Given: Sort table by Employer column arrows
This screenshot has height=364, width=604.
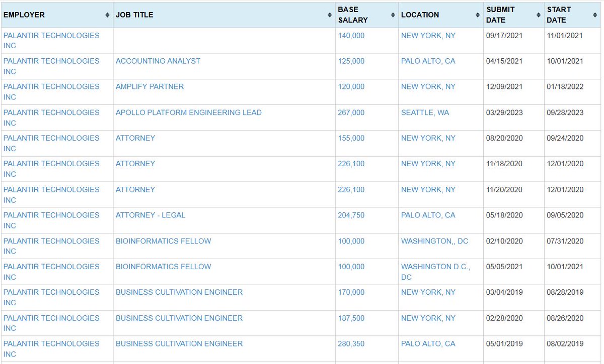Looking at the screenshot, I should (107, 15).
